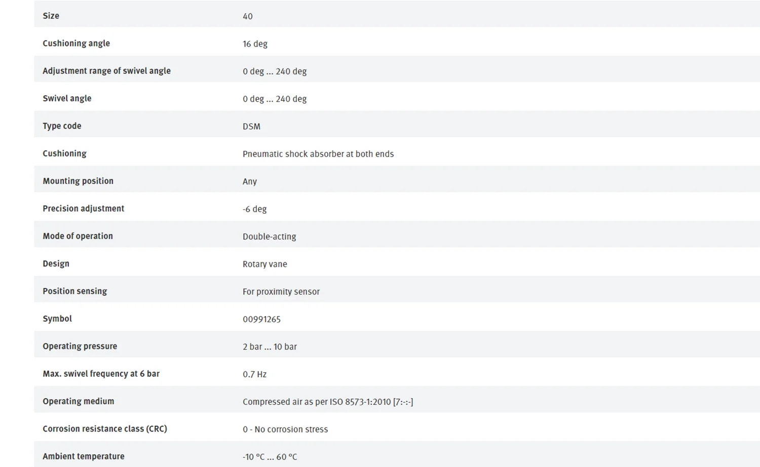Select the Operating pressure value 2 bar ... 10 bar
The width and height of the screenshot is (760, 467).
point(270,346)
